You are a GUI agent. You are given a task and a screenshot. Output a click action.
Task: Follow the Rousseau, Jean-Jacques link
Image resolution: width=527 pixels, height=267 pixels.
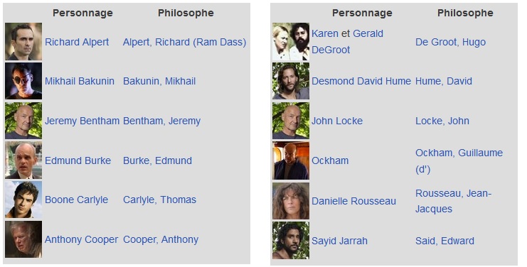453,201
